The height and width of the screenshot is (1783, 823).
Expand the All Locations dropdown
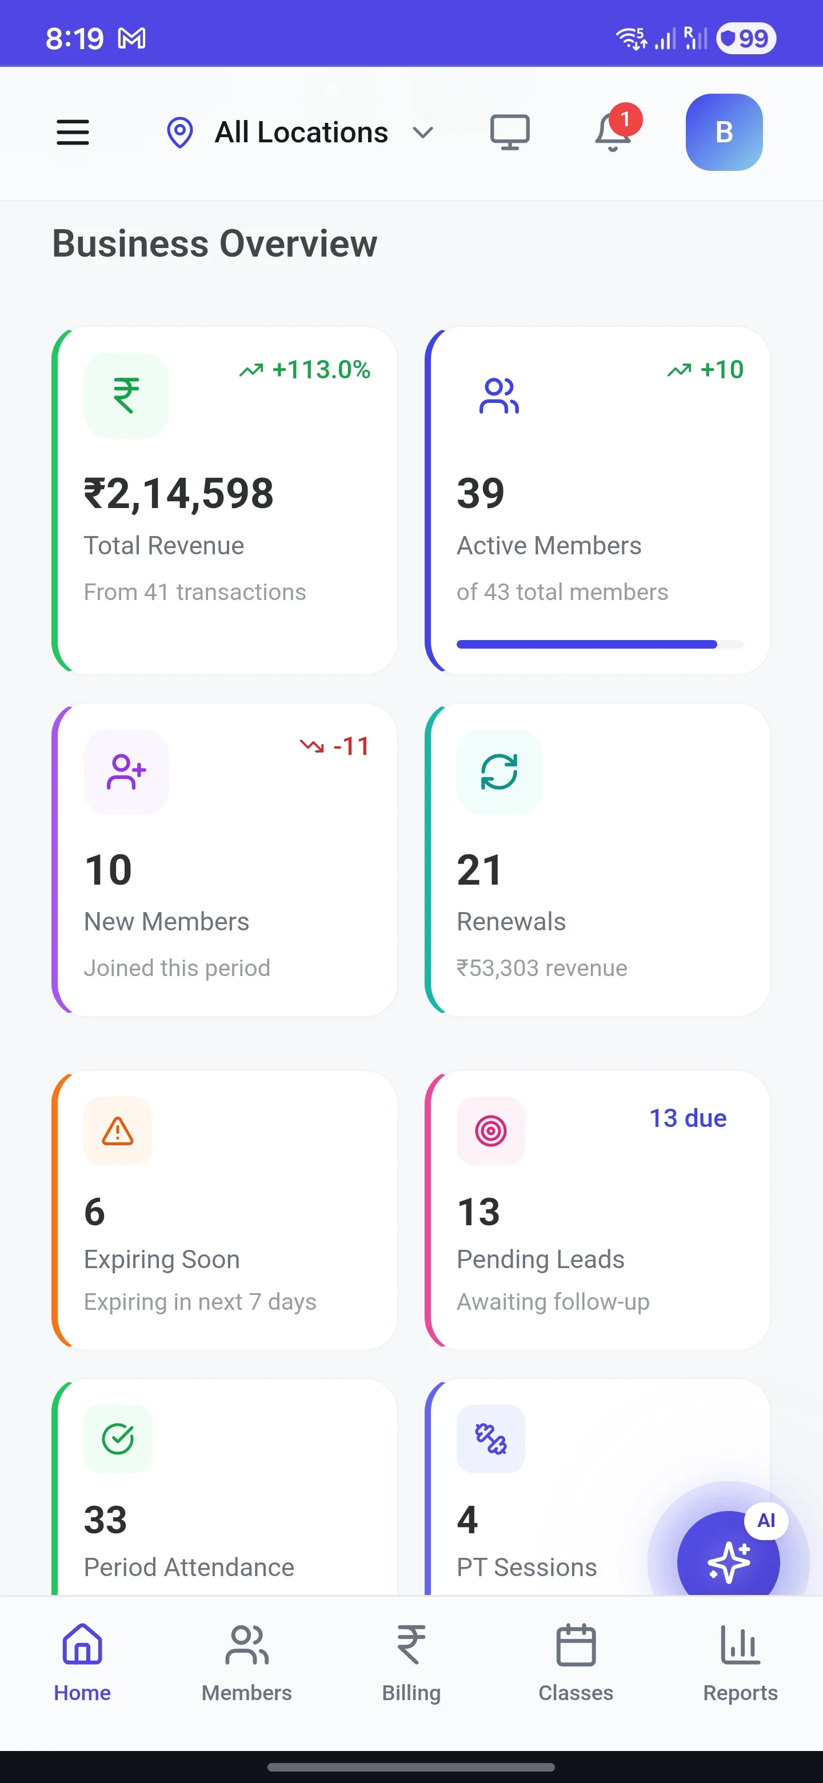(x=301, y=132)
